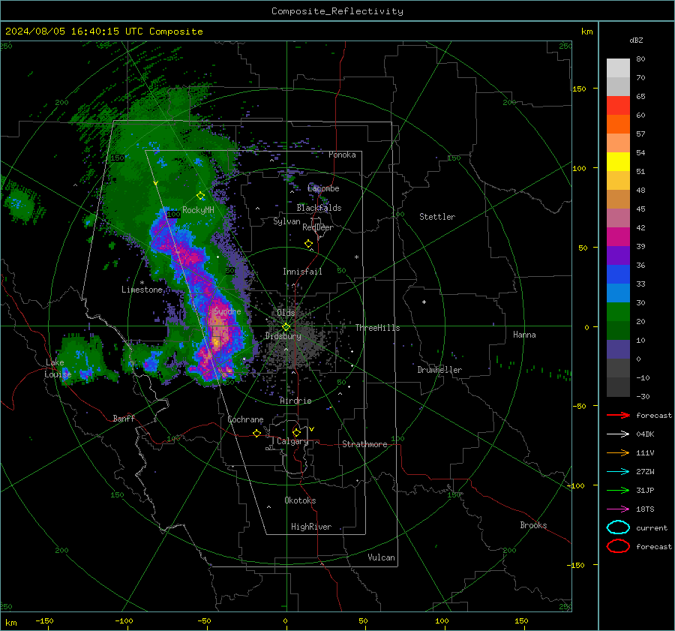The image size is (675, 631).
Task: Click the Vulcan map label
Action: (381, 557)
